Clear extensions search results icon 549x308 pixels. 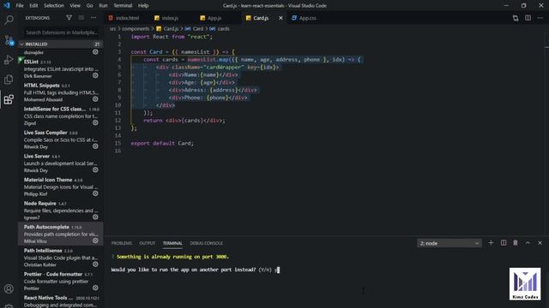pos(81,17)
